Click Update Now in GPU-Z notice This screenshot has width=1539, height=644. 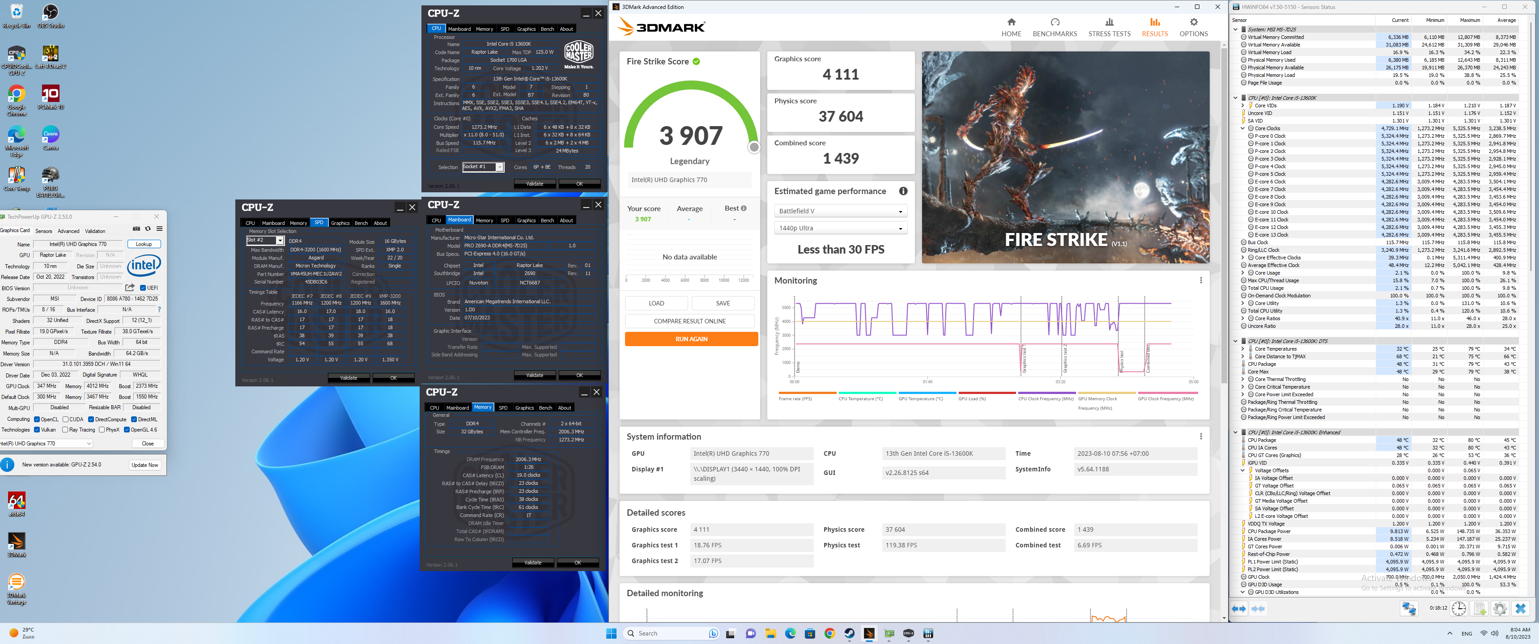145,465
